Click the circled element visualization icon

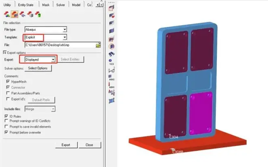(111, 46)
